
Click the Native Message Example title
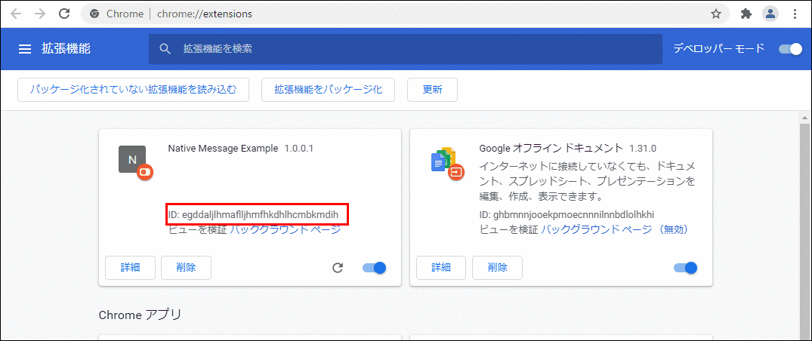click(223, 149)
